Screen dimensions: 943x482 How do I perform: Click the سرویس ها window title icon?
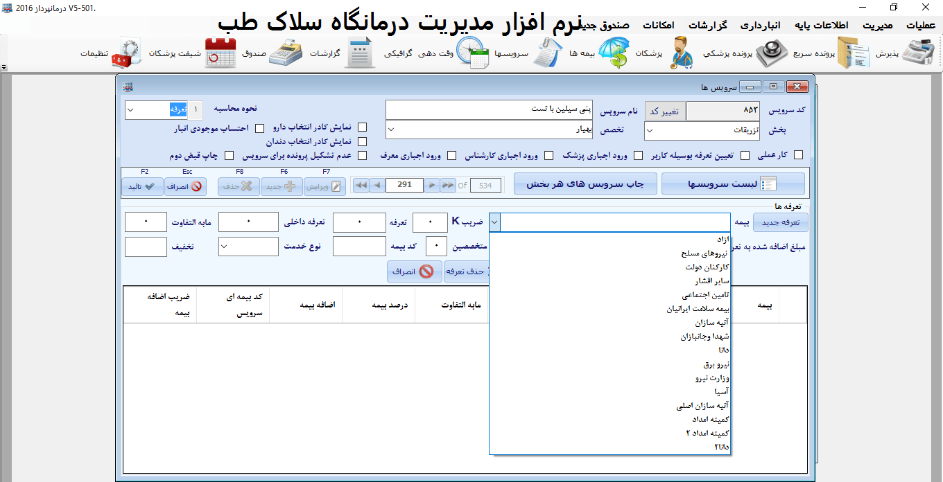128,87
